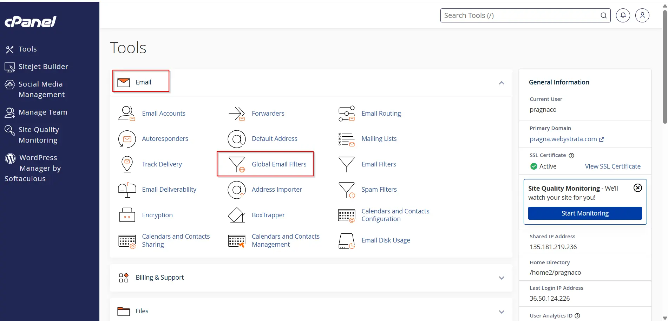
Task: Open the Email Deliverability link
Action: 169,190
